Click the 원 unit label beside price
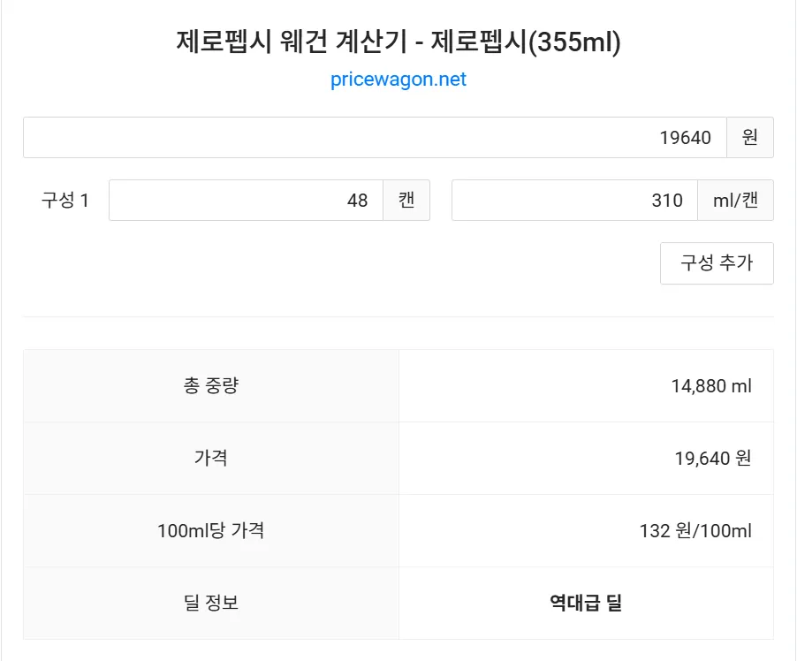 [x=750, y=137]
